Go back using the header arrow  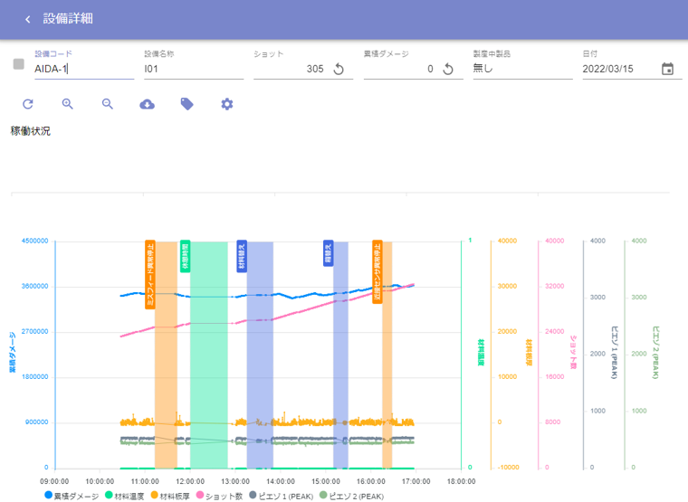click(x=27, y=19)
